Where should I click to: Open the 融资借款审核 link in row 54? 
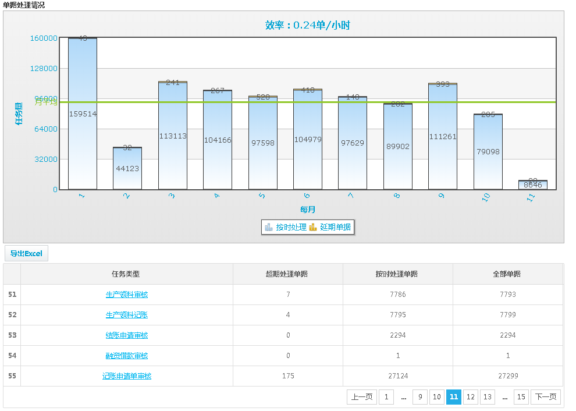tap(127, 356)
